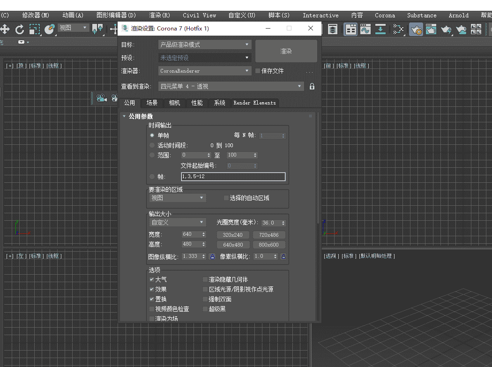Select the Rotate tool in the main toolbar

[20, 30]
